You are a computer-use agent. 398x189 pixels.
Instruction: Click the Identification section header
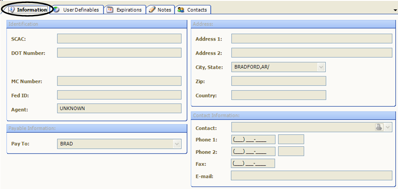[97, 24]
